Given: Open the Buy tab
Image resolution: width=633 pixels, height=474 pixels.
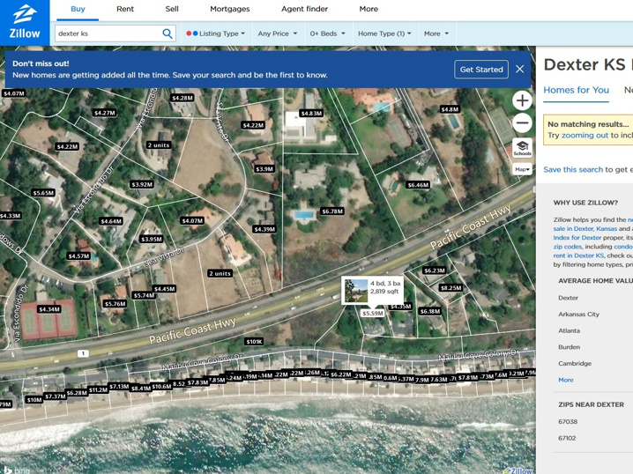Looking at the screenshot, I should [78, 9].
